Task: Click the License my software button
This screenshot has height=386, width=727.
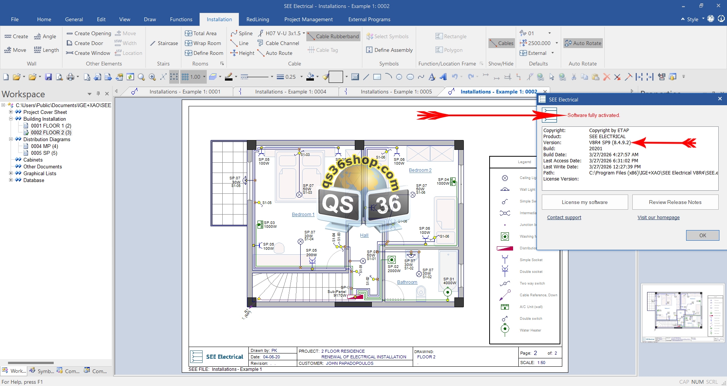Action: click(584, 202)
